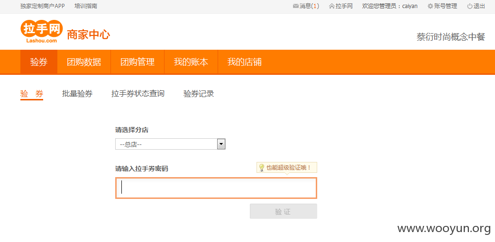Click the gear icon for 账号管理

(431, 6)
